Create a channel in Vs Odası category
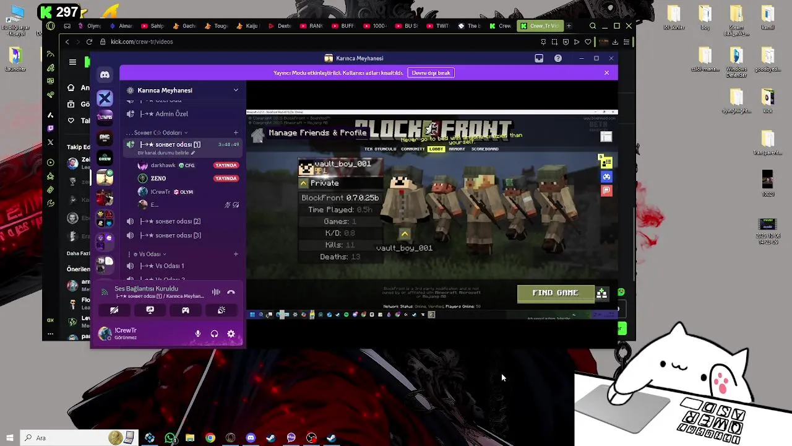792x446 pixels. click(236, 254)
